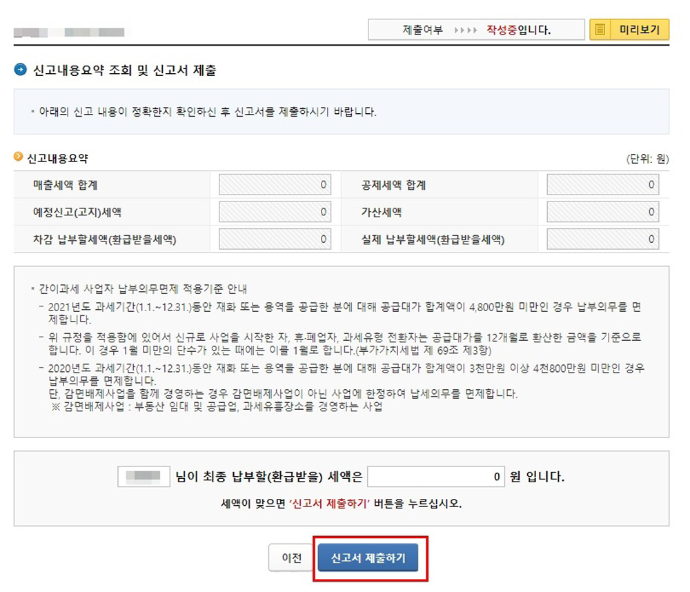
Task: Submit the return with 신고서 제출하기
Action: 368,558
